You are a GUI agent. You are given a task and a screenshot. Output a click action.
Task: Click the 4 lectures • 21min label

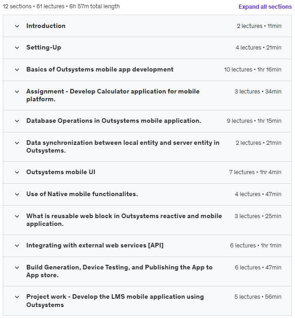tap(258, 48)
